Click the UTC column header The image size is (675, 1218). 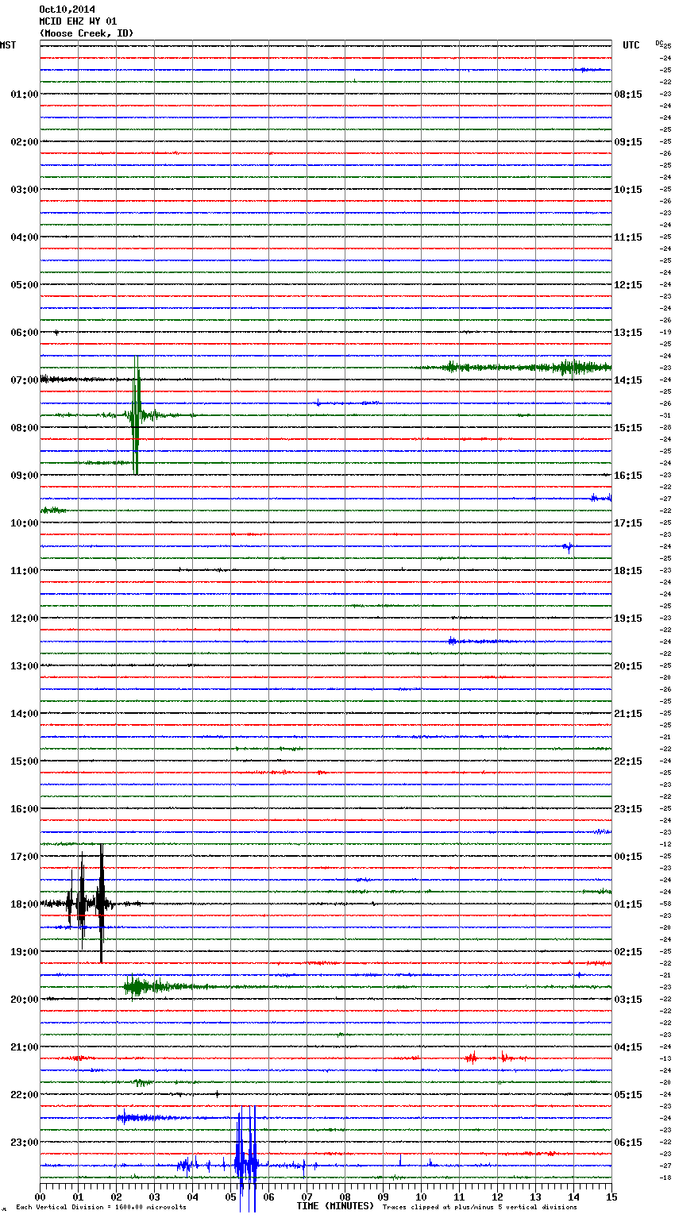631,45
